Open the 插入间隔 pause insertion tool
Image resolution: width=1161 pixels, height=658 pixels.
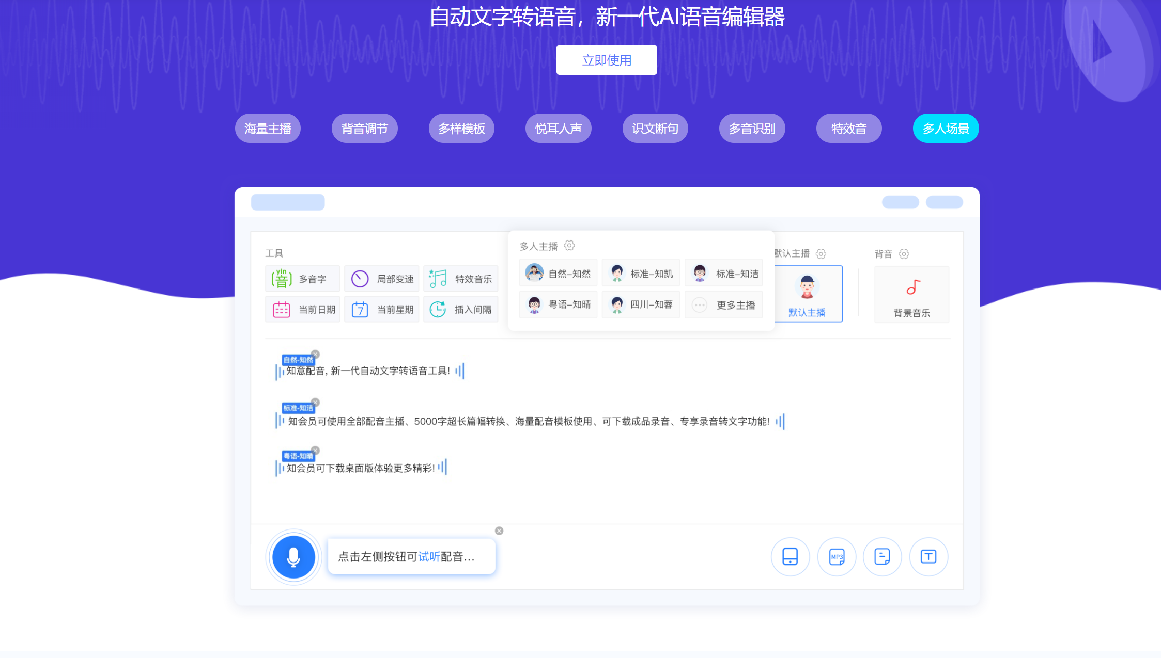pyautogui.click(x=460, y=309)
